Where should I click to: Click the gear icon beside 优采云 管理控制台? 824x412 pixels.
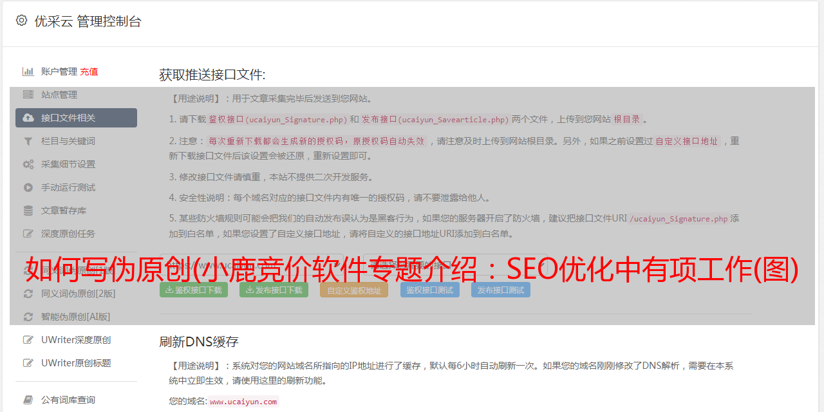point(21,21)
